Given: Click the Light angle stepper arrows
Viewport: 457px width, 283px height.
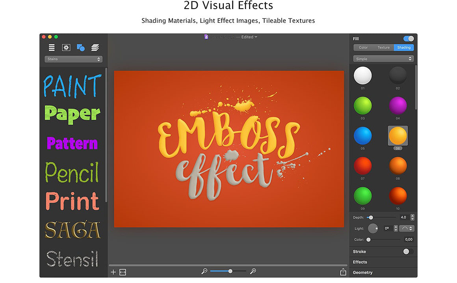Looking at the screenshot, I should click(396, 229).
